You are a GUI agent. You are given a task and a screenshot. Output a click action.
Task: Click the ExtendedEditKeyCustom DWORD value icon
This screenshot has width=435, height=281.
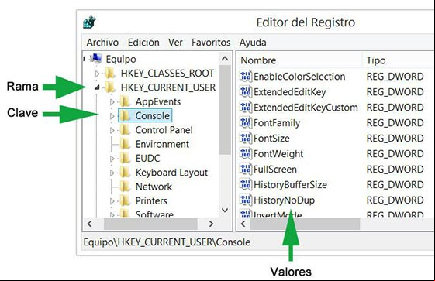point(246,107)
